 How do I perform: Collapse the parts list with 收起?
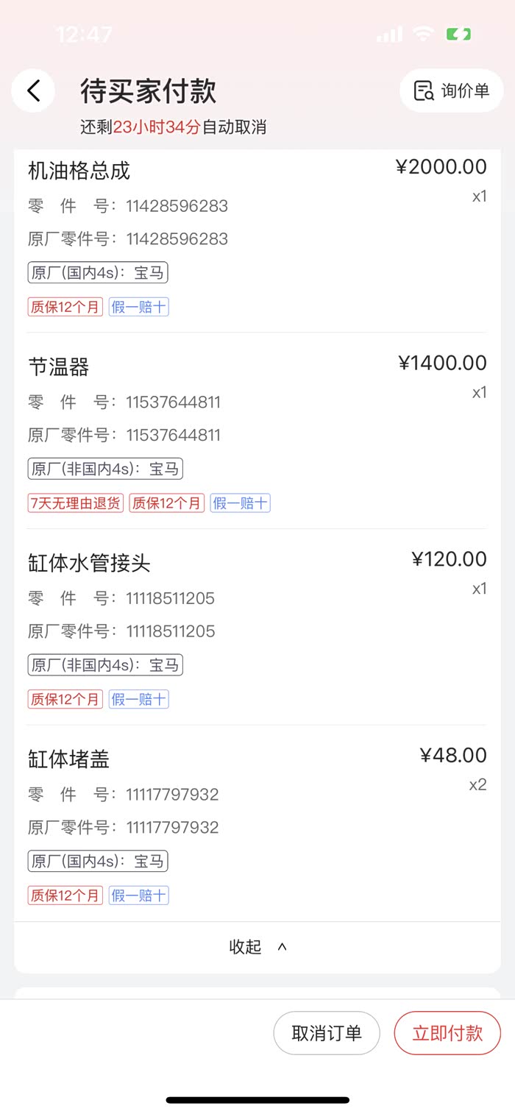click(x=257, y=947)
